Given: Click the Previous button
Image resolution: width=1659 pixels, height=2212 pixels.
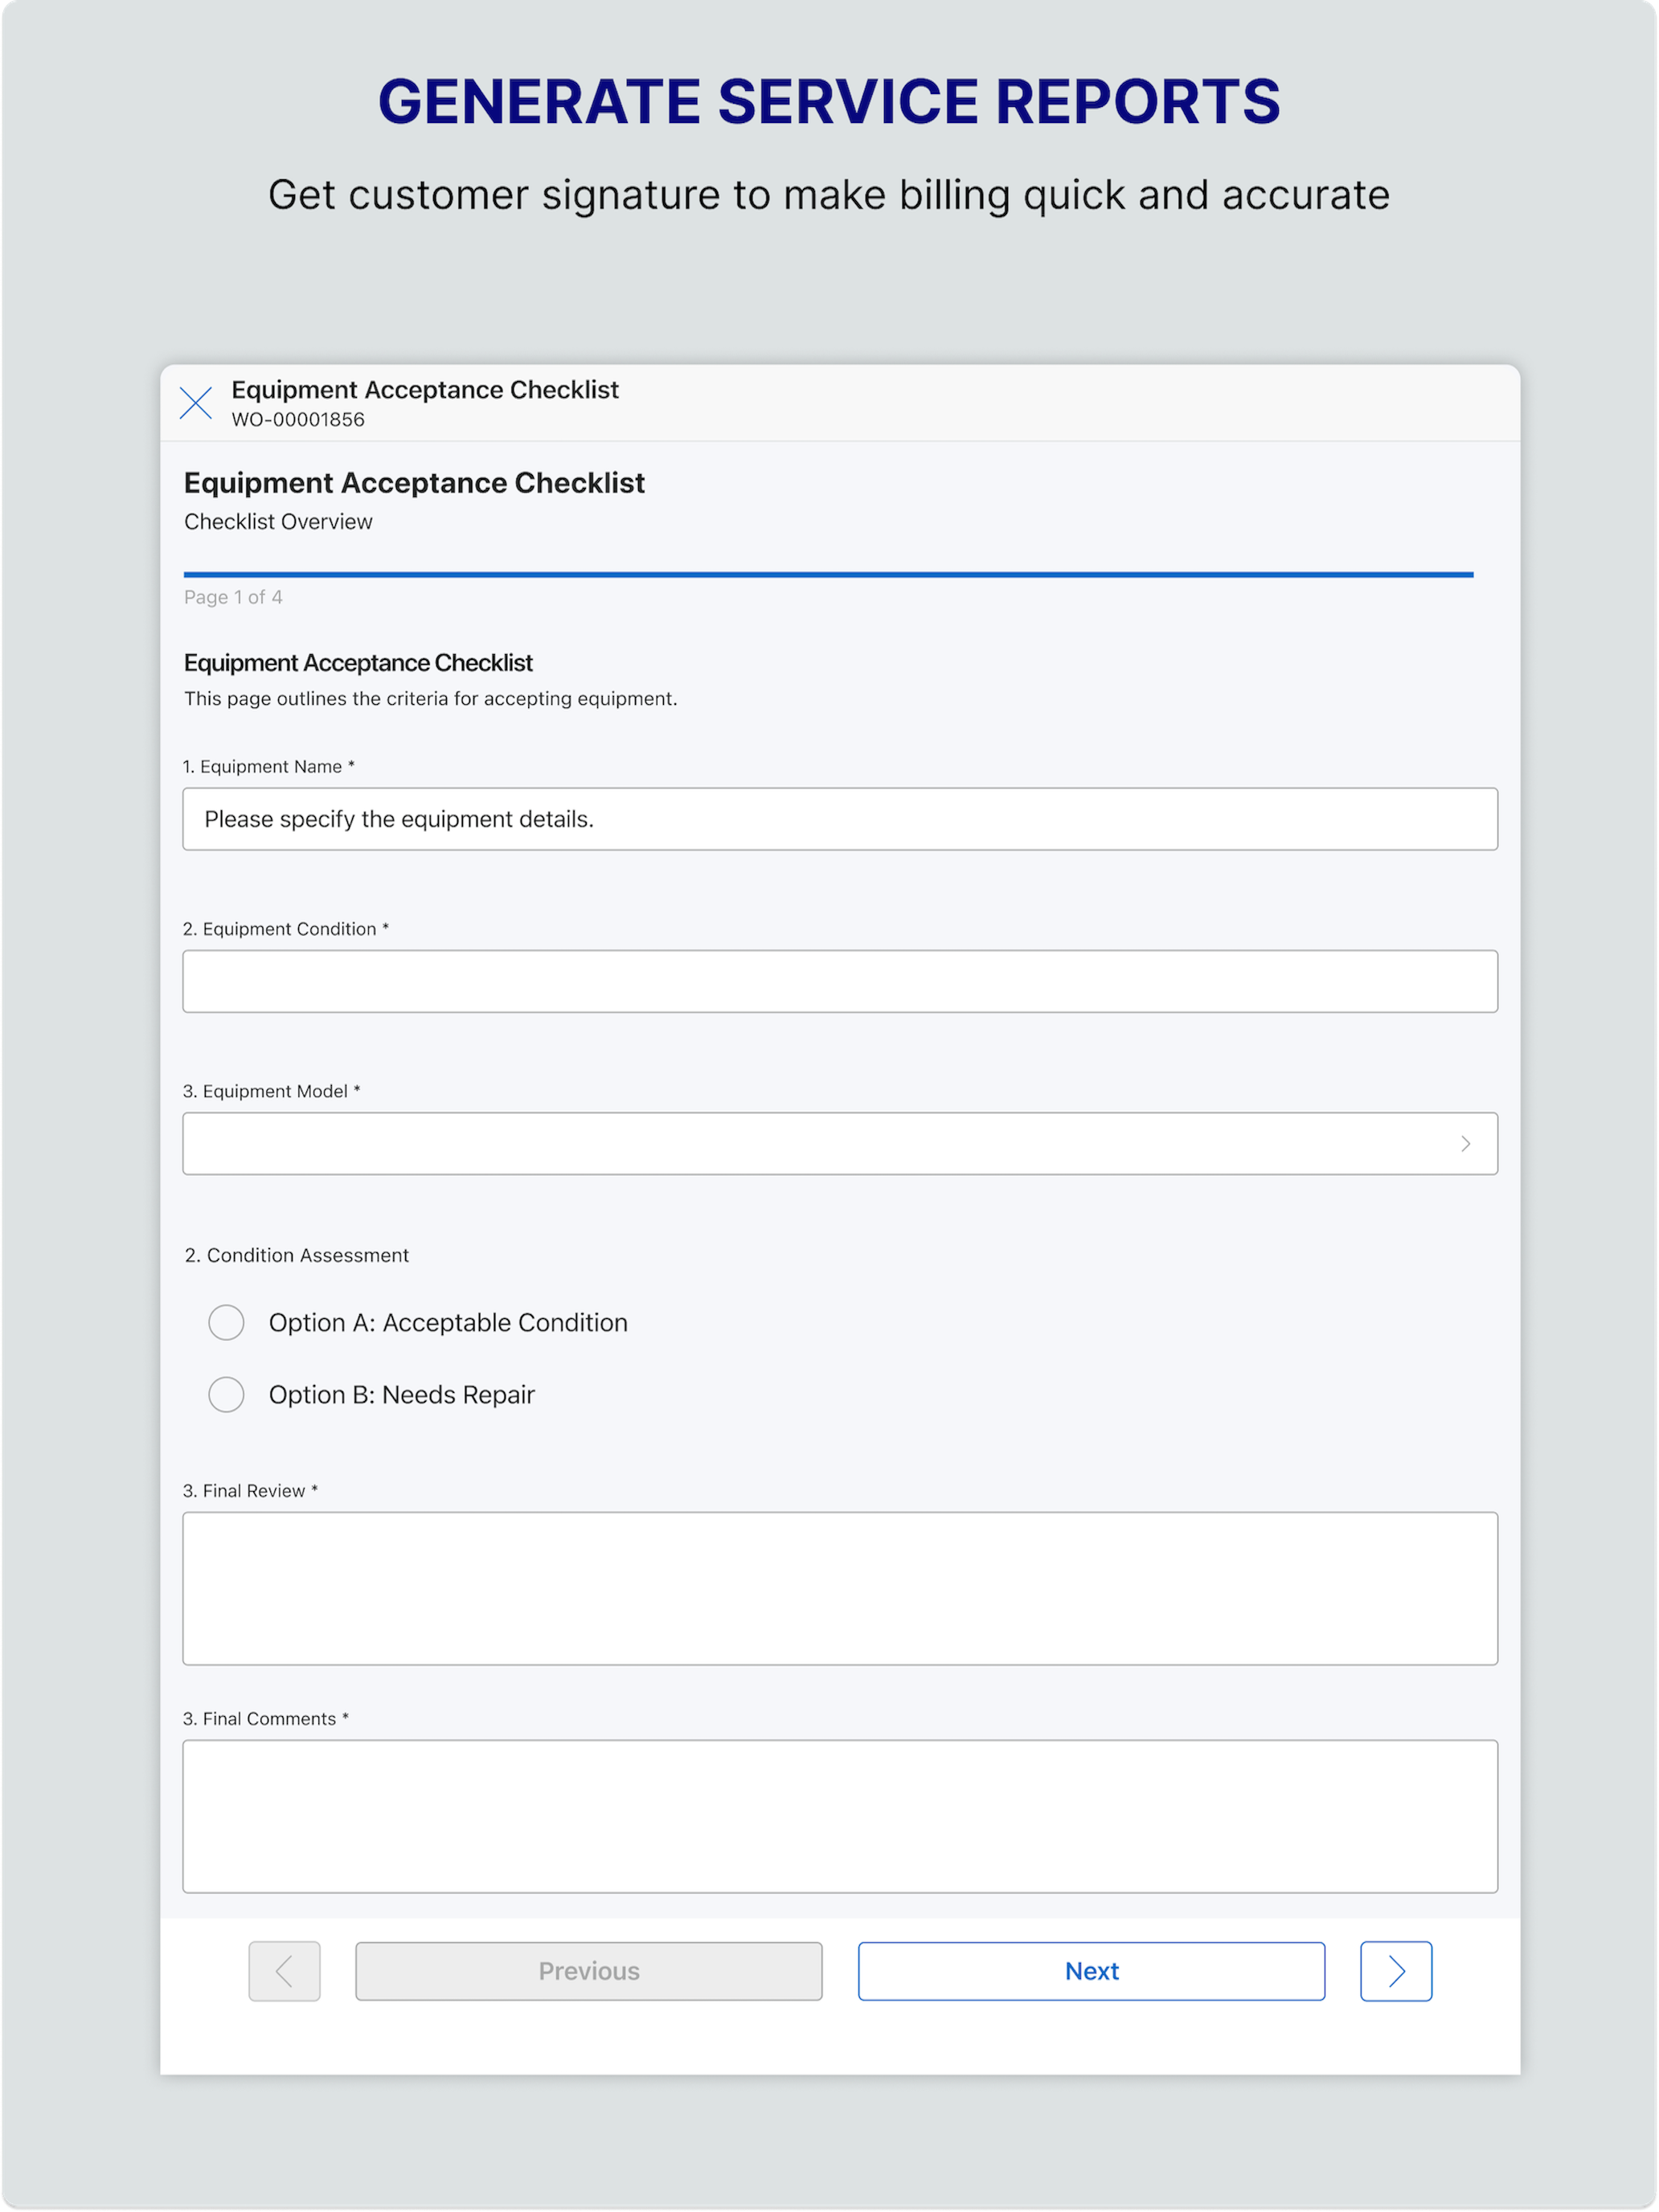Looking at the screenshot, I should click(x=589, y=1971).
